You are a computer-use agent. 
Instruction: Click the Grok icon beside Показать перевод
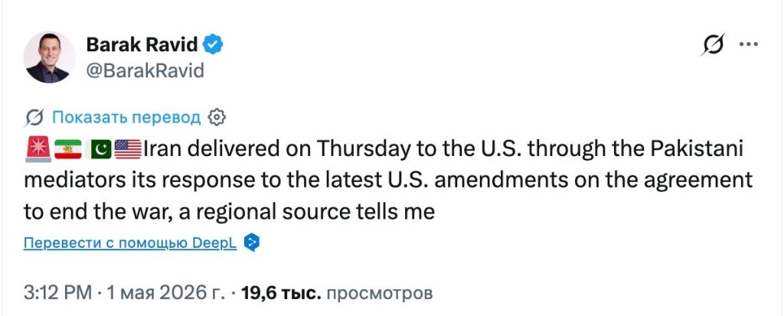[34, 118]
